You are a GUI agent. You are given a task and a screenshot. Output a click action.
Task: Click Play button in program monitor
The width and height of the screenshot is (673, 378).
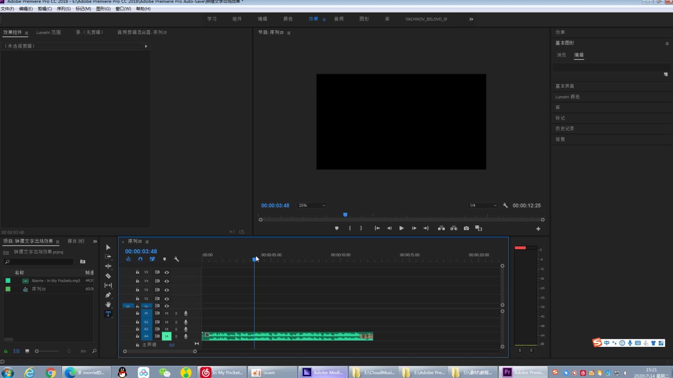401,228
